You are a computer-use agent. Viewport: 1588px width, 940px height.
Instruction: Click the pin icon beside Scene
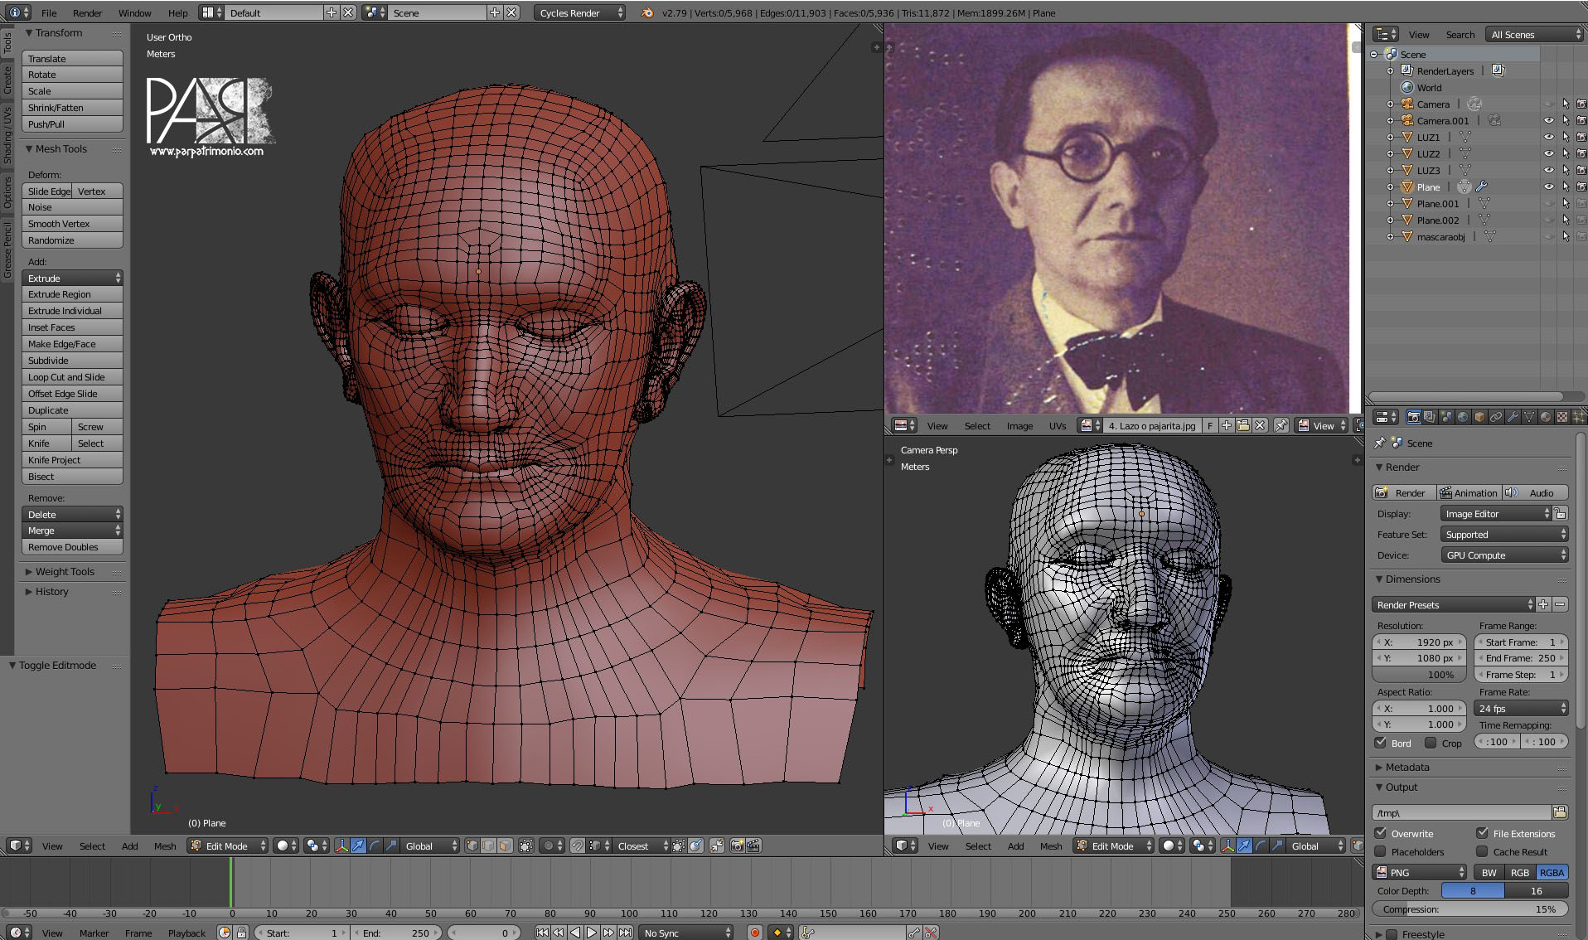pos(1380,443)
